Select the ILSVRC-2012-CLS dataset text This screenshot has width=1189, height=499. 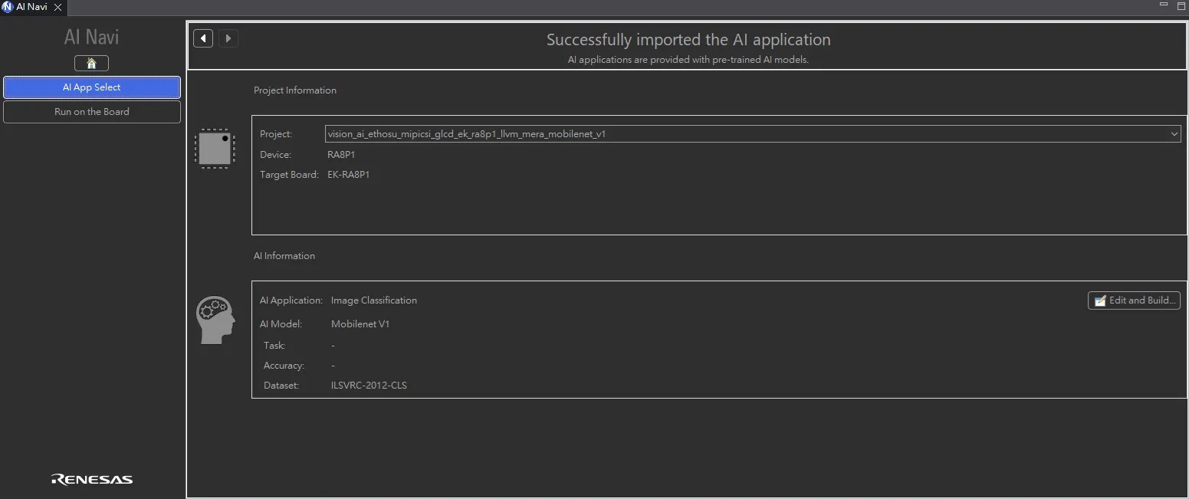(x=369, y=386)
